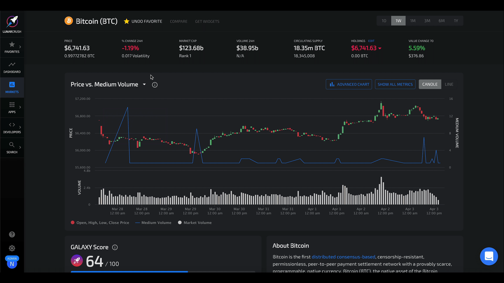Open the chat support bubble
Image resolution: width=504 pixels, height=283 pixels.
tap(489, 256)
